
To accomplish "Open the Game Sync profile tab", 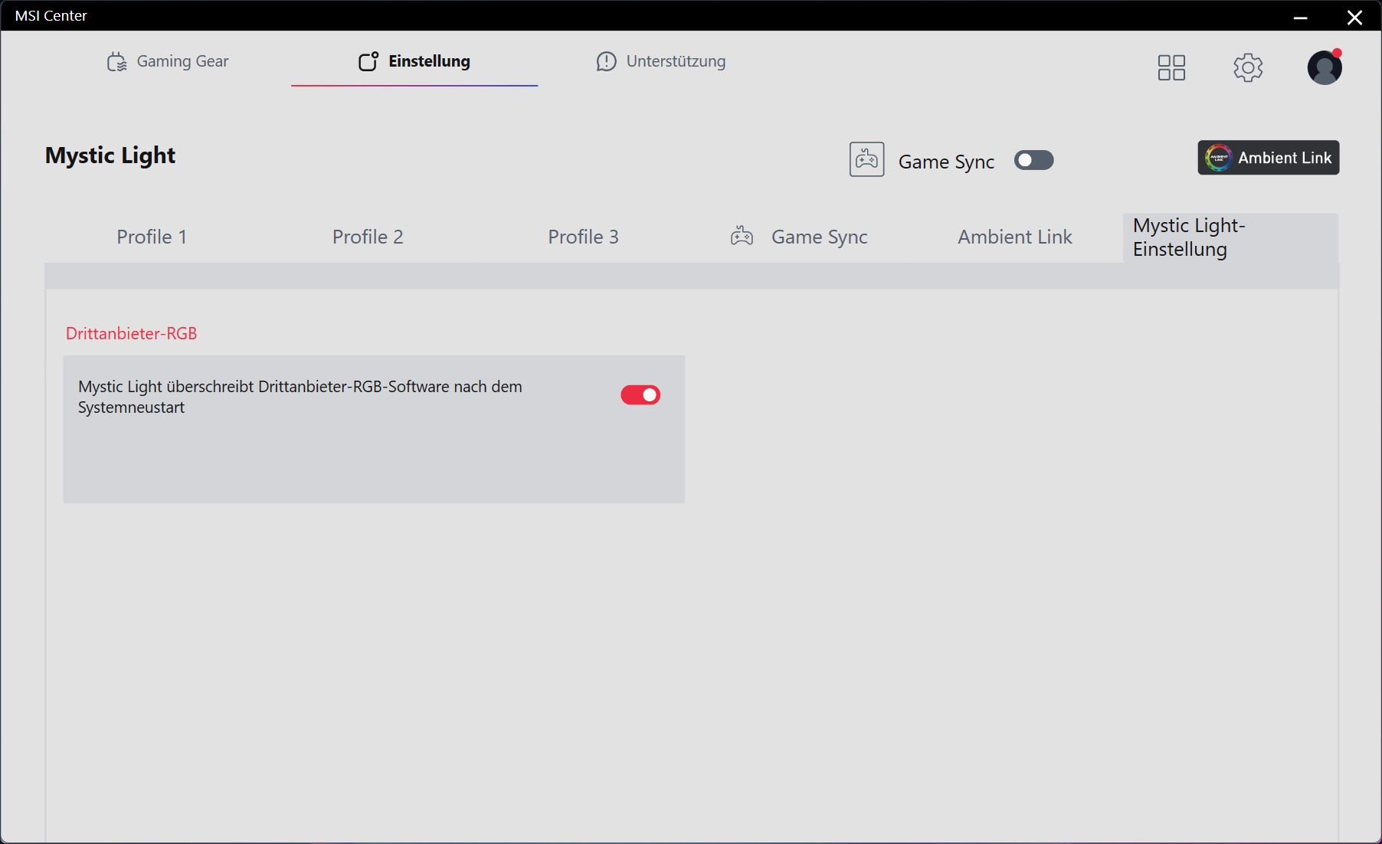I will coord(799,237).
